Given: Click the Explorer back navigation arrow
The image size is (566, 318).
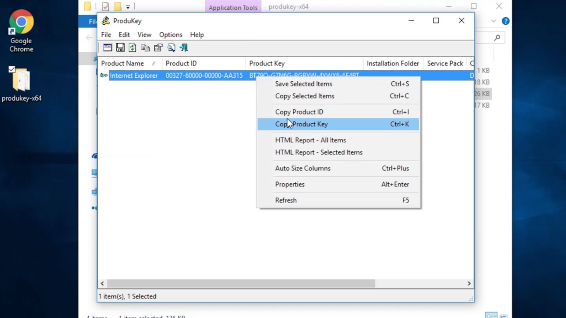Looking at the screenshot, I should [89, 38].
